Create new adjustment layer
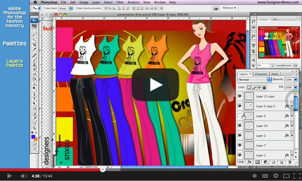302x181 pixels. coord(265,162)
